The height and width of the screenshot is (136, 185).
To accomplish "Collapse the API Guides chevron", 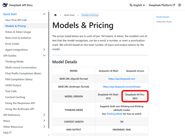I will (44, 55).
